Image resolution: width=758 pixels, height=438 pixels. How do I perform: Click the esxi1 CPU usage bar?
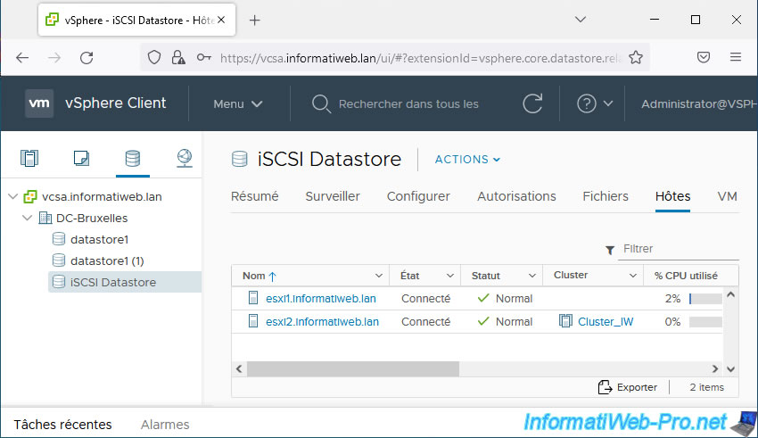point(705,298)
